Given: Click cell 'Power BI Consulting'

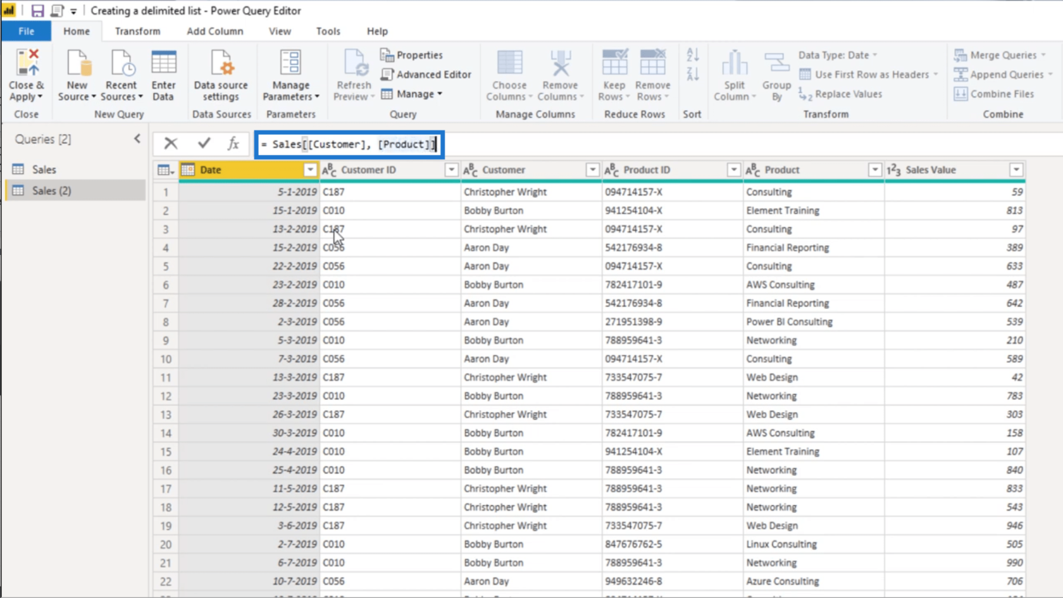Looking at the screenshot, I should [x=814, y=321].
